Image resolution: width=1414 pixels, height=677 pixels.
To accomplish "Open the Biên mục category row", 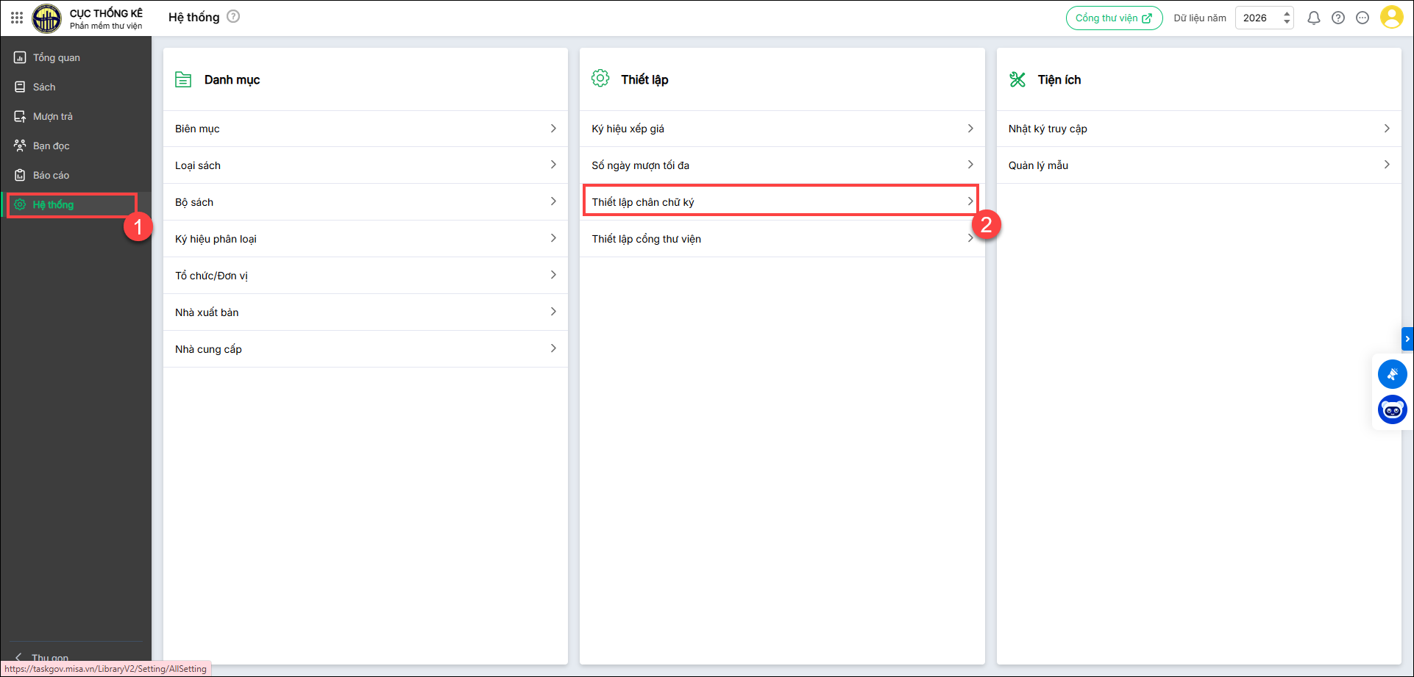I will (365, 129).
